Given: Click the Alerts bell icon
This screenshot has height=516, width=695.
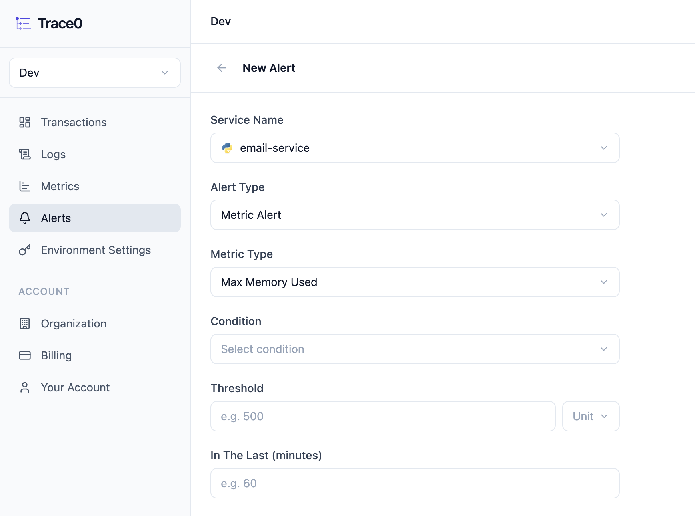Looking at the screenshot, I should 25,218.
